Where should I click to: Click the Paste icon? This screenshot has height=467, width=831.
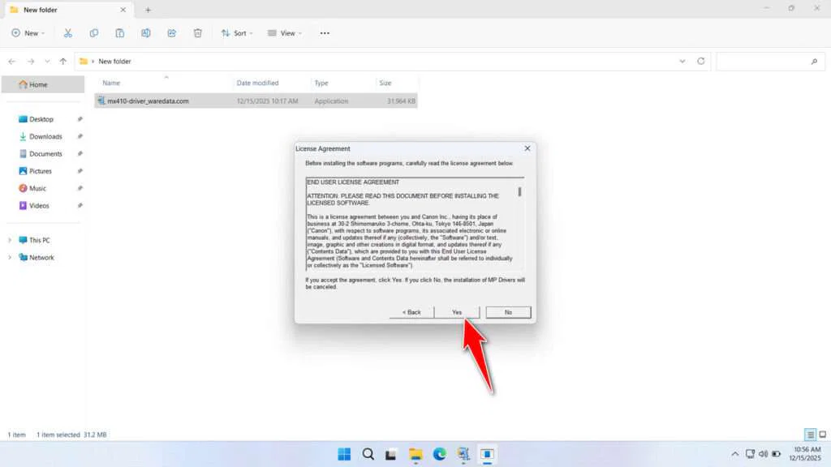(x=119, y=33)
